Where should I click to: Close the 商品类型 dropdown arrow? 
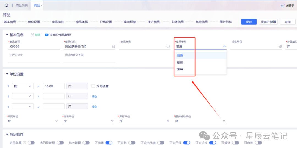pos(224,46)
